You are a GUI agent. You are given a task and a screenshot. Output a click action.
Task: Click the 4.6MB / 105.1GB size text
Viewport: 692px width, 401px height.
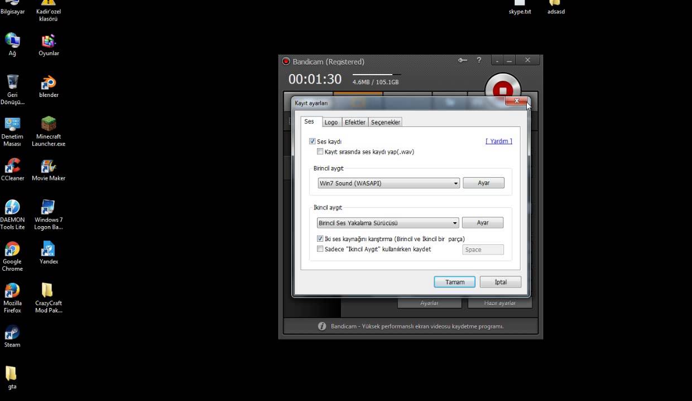[376, 82]
